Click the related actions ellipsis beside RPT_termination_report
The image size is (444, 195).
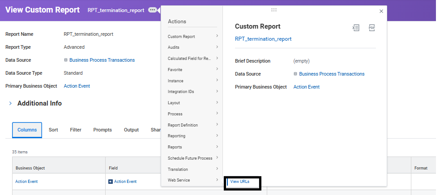click(x=152, y=10)
